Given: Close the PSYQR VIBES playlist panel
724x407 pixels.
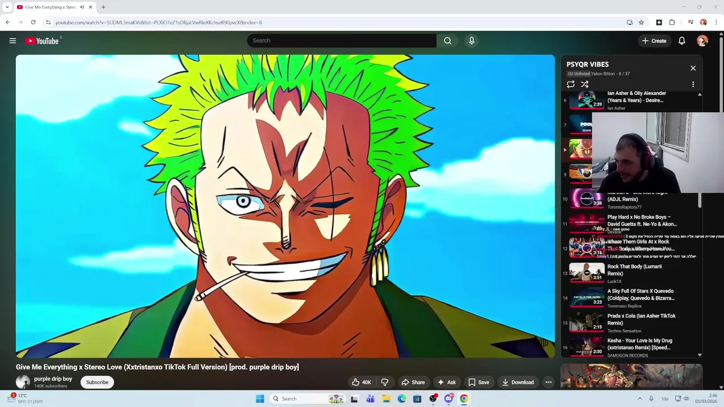Looking at the screenshot, I should point(693,68).
